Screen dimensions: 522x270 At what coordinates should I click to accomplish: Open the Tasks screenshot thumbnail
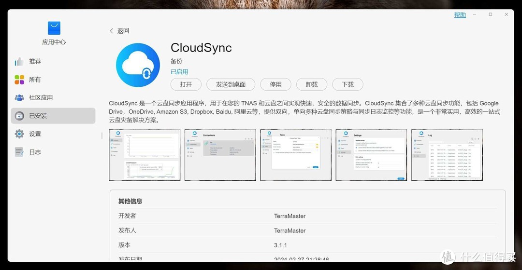coord(296,155)
